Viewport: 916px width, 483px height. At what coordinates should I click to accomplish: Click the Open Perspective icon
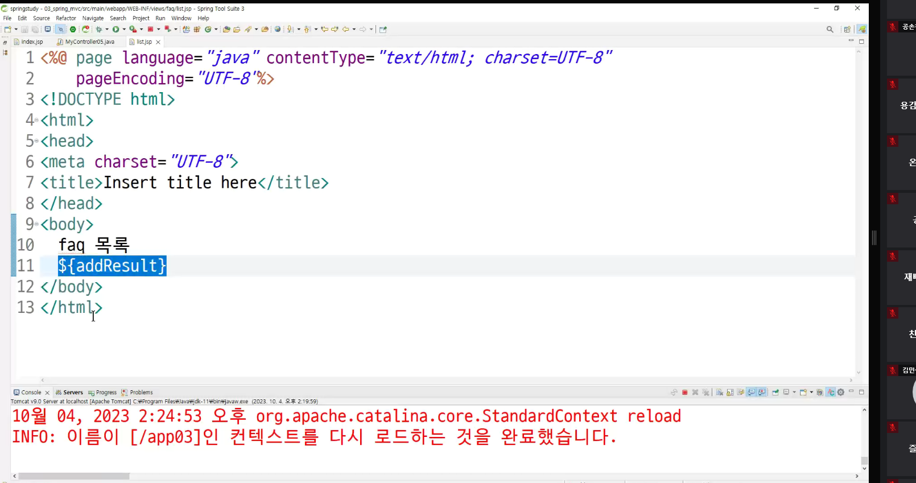tap(847, 29)
